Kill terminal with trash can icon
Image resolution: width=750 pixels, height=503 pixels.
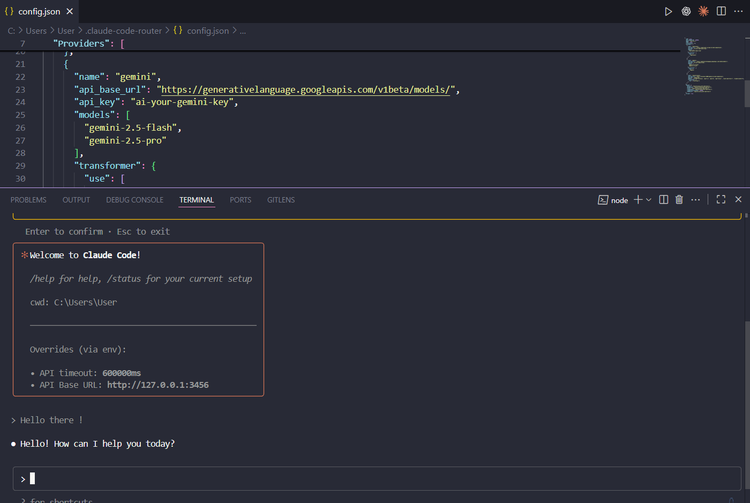click(679, 200)
